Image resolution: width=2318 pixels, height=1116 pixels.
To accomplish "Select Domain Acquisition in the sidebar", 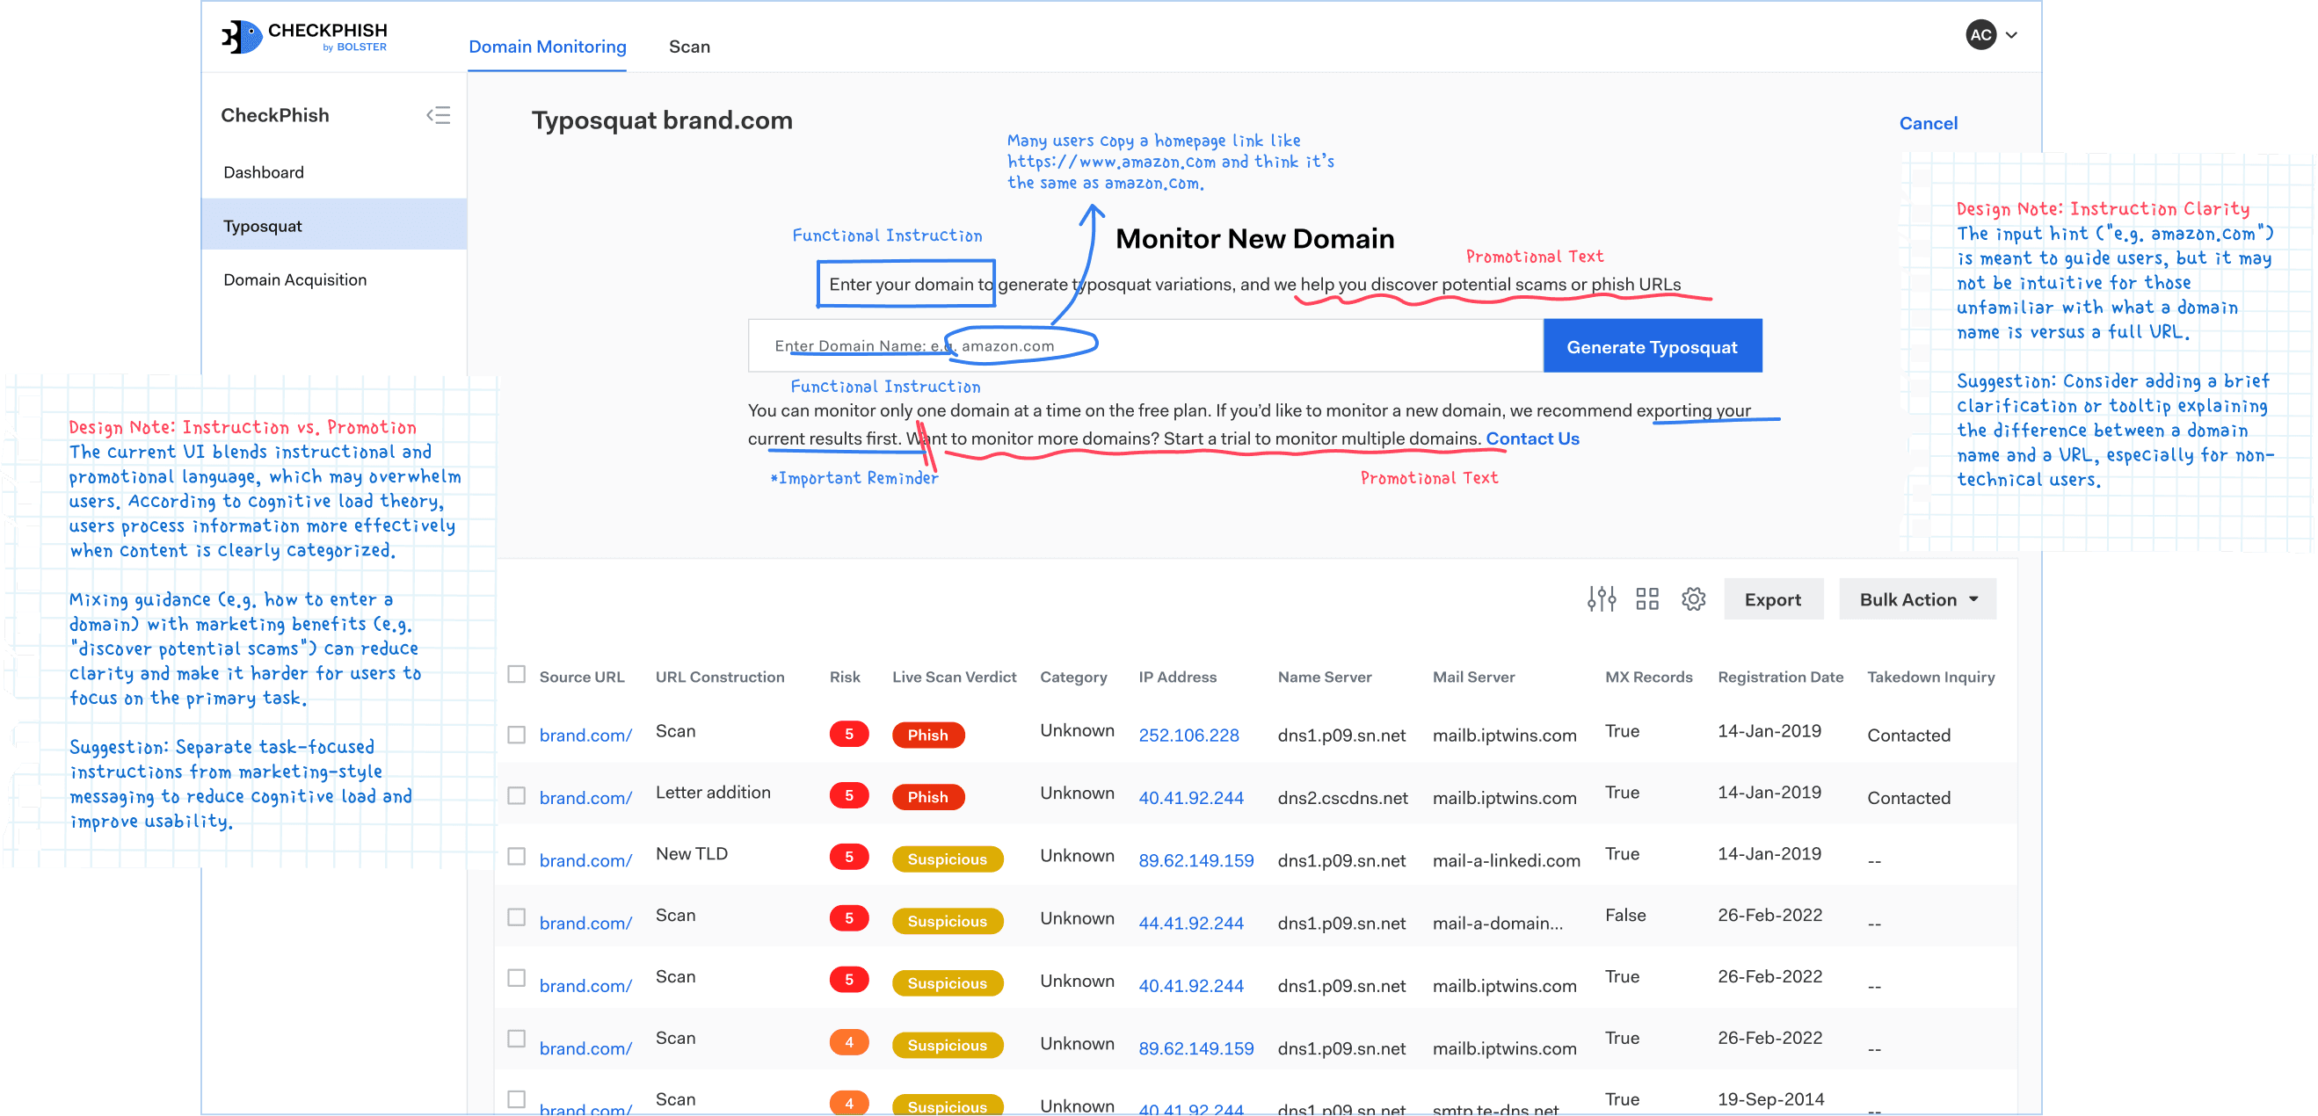I will click(x=295, y=279).
